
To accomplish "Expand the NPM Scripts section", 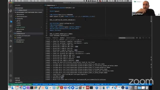I will click(18, 82).
